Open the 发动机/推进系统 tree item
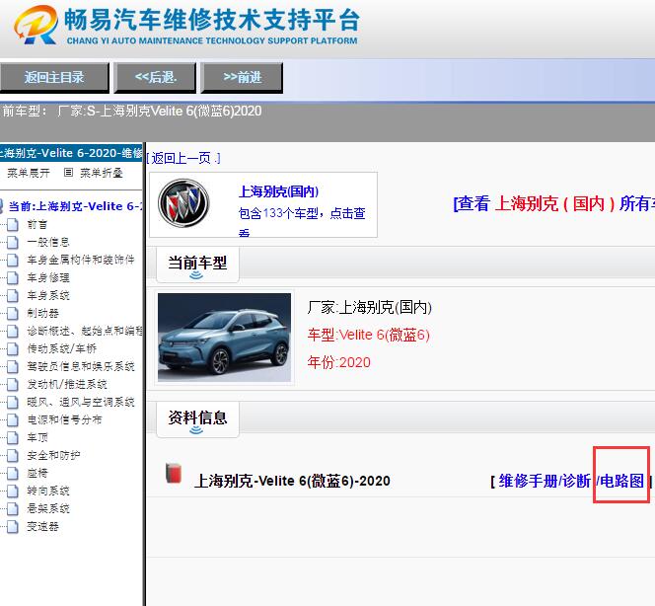This screenshot has width=655, height=606. (x=67, y=385)
